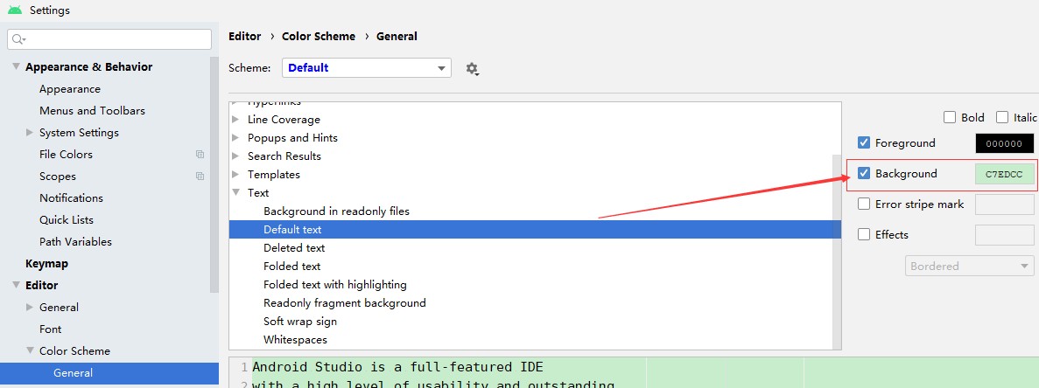This screenshot has height=388, width=1039.
Task: Click the Background color swatch C7EDCC
Action: 1005,175
